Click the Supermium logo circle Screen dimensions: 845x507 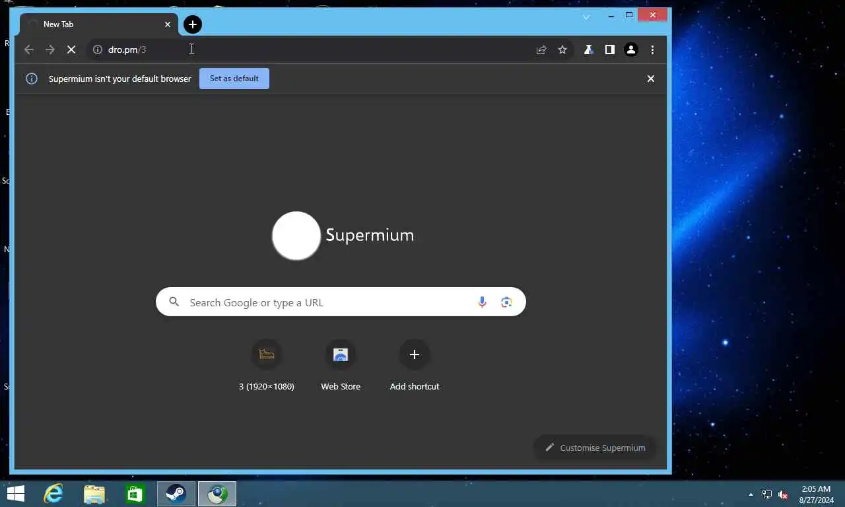click(x=296, y=236)
